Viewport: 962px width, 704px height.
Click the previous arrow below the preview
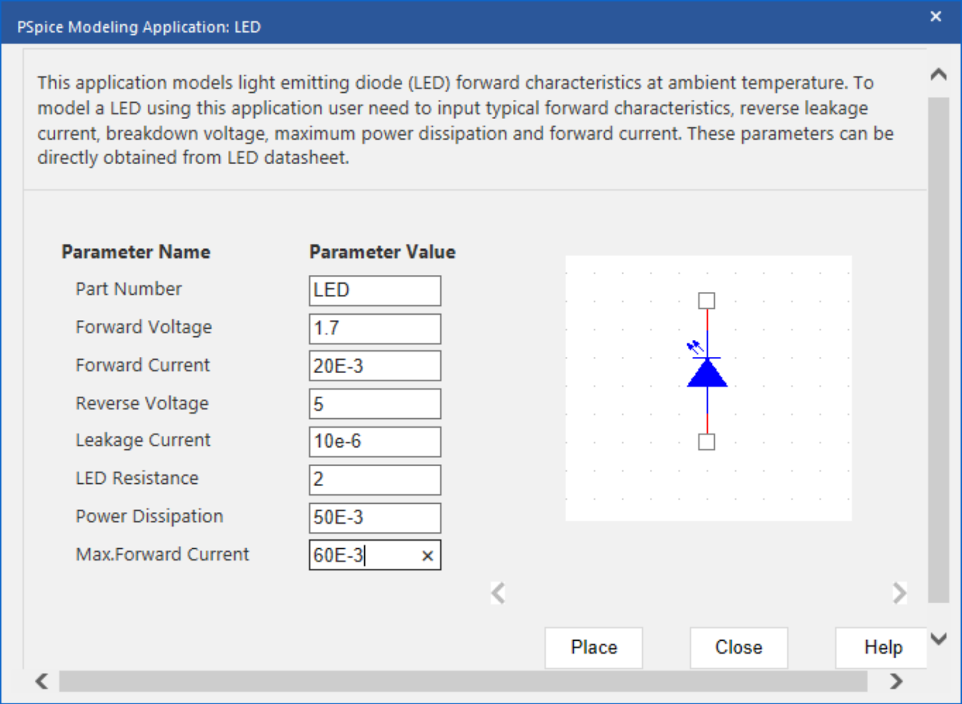498,593
